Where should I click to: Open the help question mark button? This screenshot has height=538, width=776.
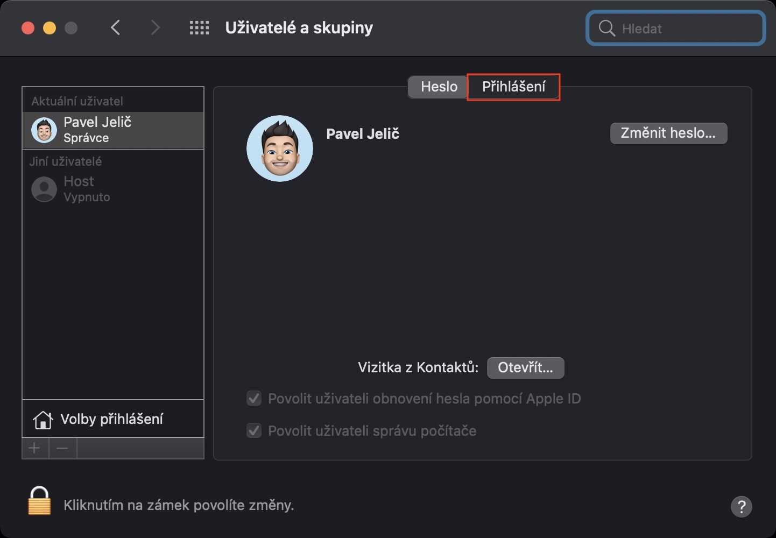[741, 506]
